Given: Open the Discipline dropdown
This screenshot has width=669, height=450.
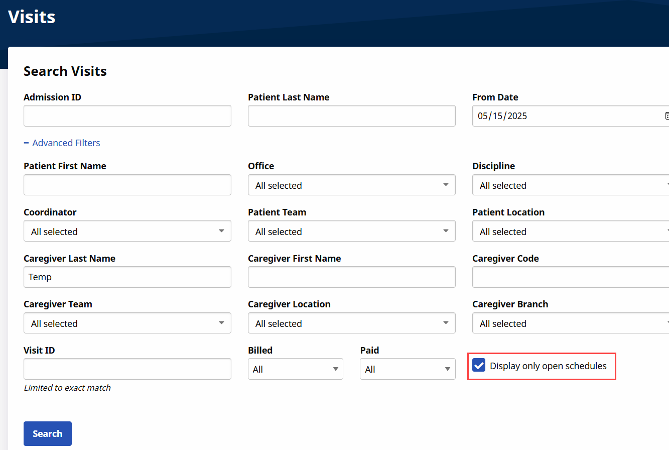Looking at the screenshot, I should pos(570,185).
